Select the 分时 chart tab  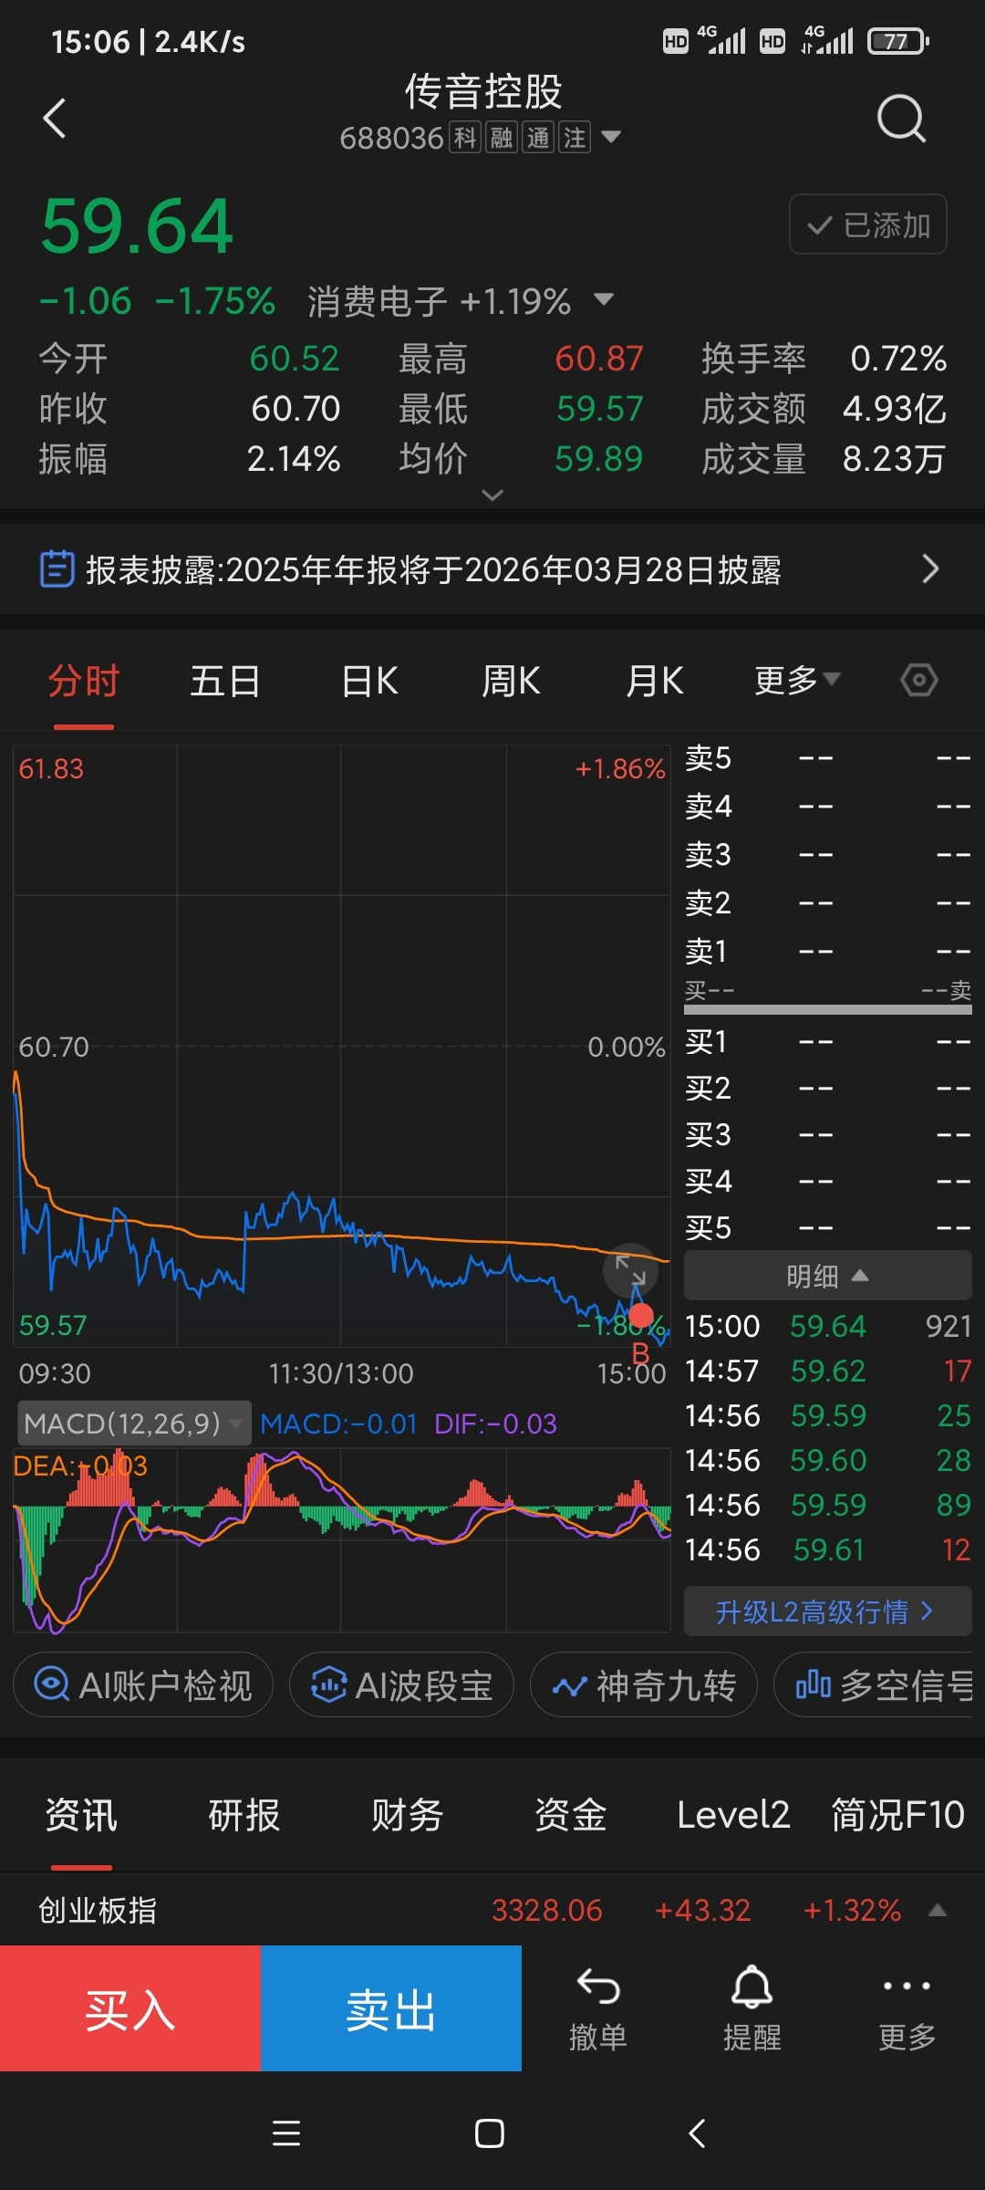point(84,681)
